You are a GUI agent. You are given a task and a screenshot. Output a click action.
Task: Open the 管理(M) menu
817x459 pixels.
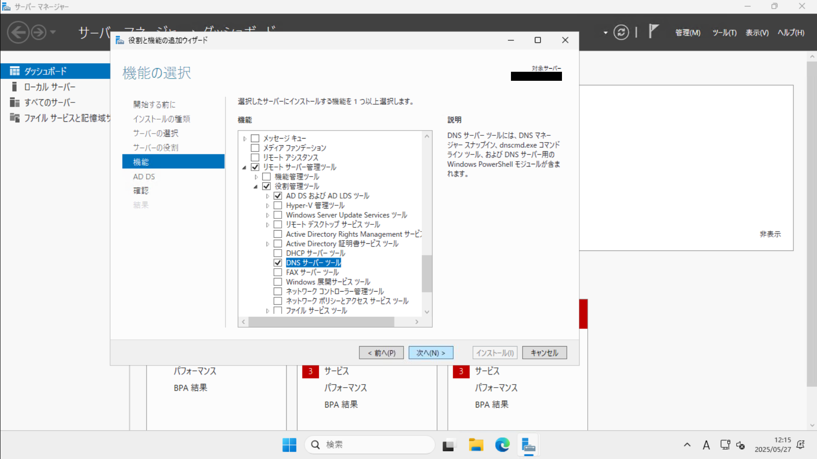coord(687,32)
